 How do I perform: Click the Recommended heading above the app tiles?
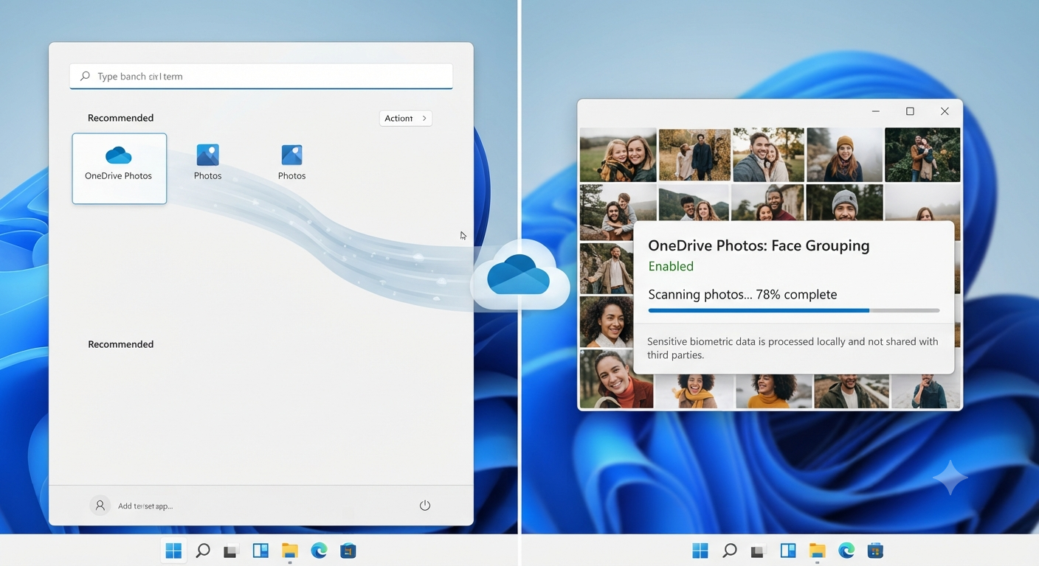121,118
